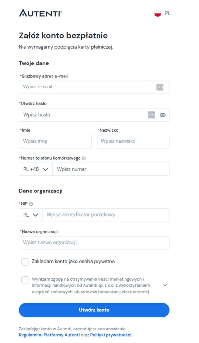Screen dimensions: 199x343
Task: Open password manager icon in e-mail field
Action: pyautogui.click(x=160, y=87)
